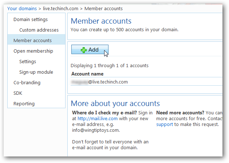Click the Account name column header

click(87, 74)
